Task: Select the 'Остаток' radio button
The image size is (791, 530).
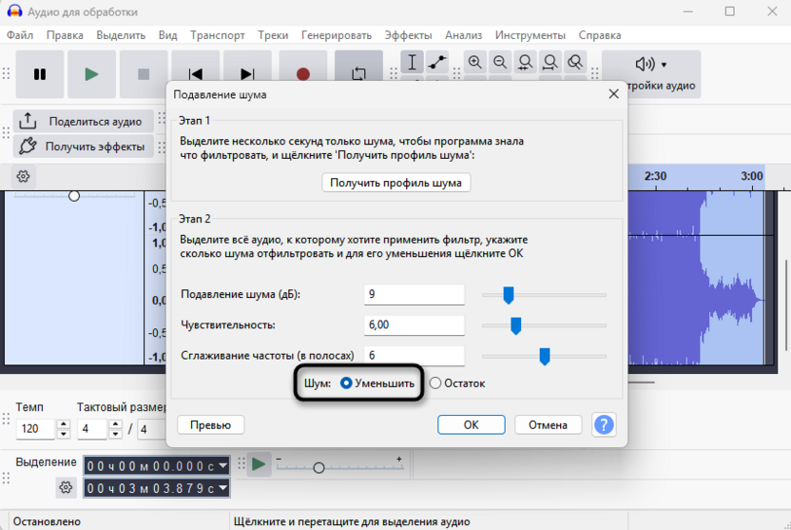Action: coord(435,383)
